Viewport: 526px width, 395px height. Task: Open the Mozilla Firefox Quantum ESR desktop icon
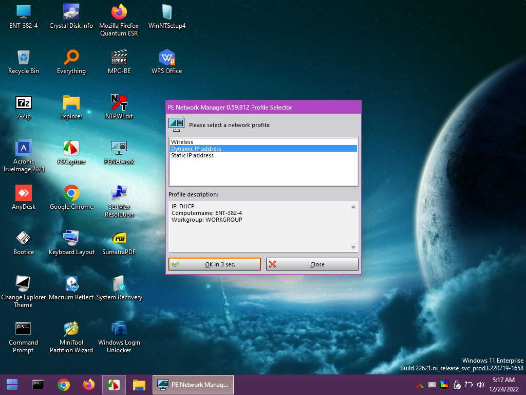coord(119,20)
